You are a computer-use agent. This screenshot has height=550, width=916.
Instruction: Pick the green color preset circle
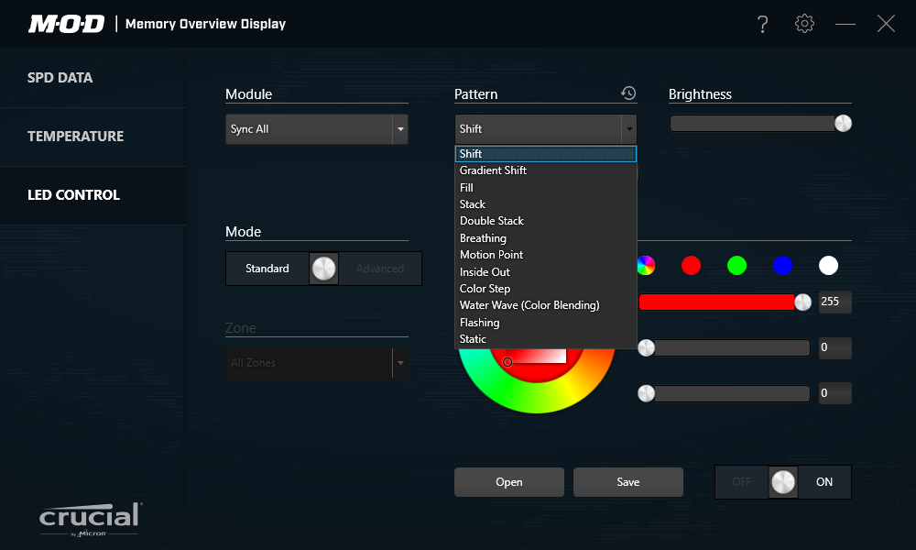click(737, 266)
